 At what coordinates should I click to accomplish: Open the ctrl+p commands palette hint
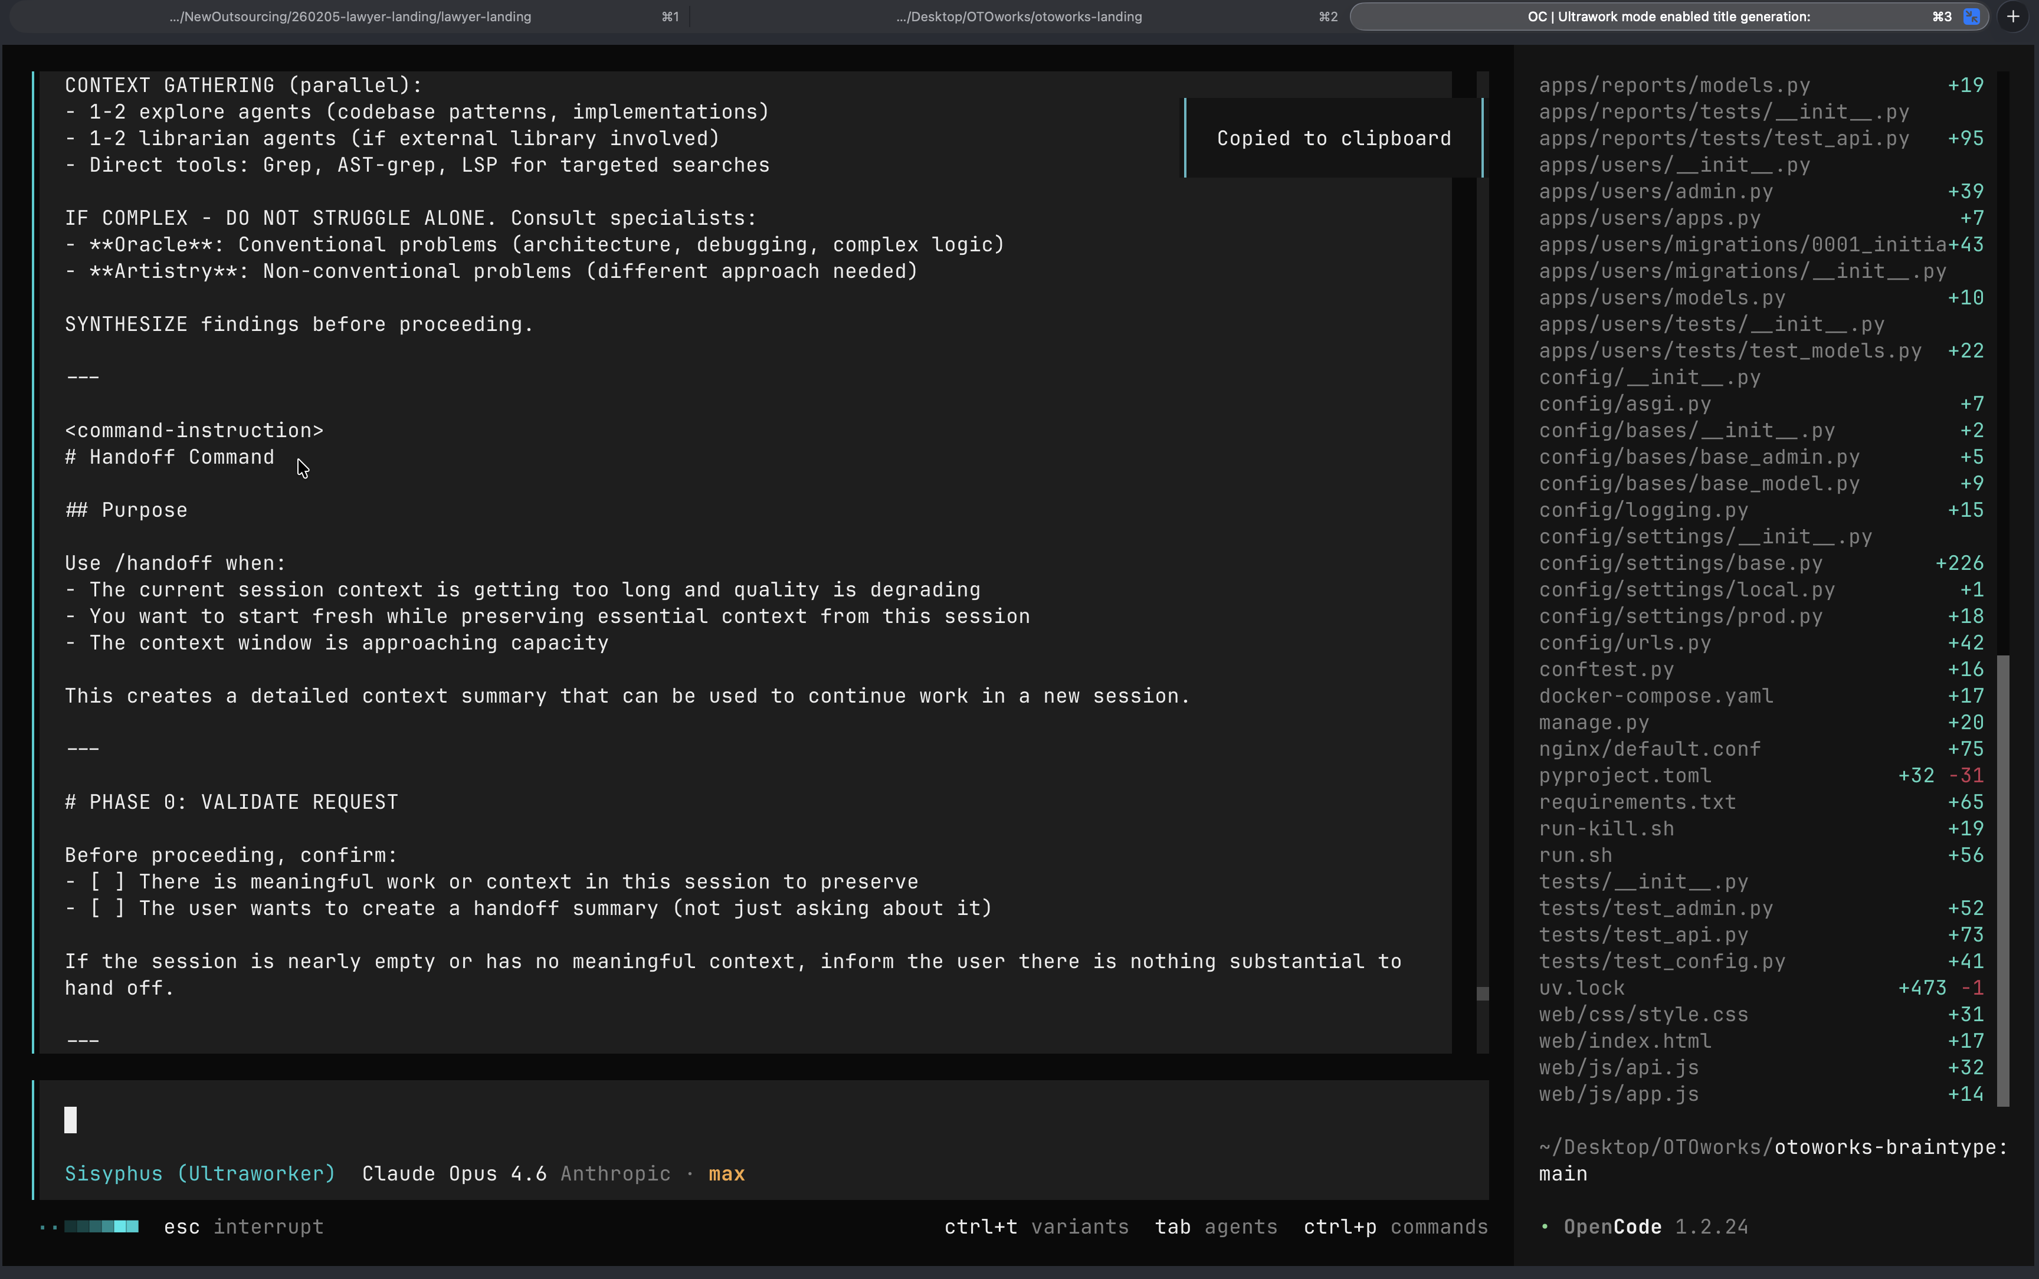pos(1395,1226)
